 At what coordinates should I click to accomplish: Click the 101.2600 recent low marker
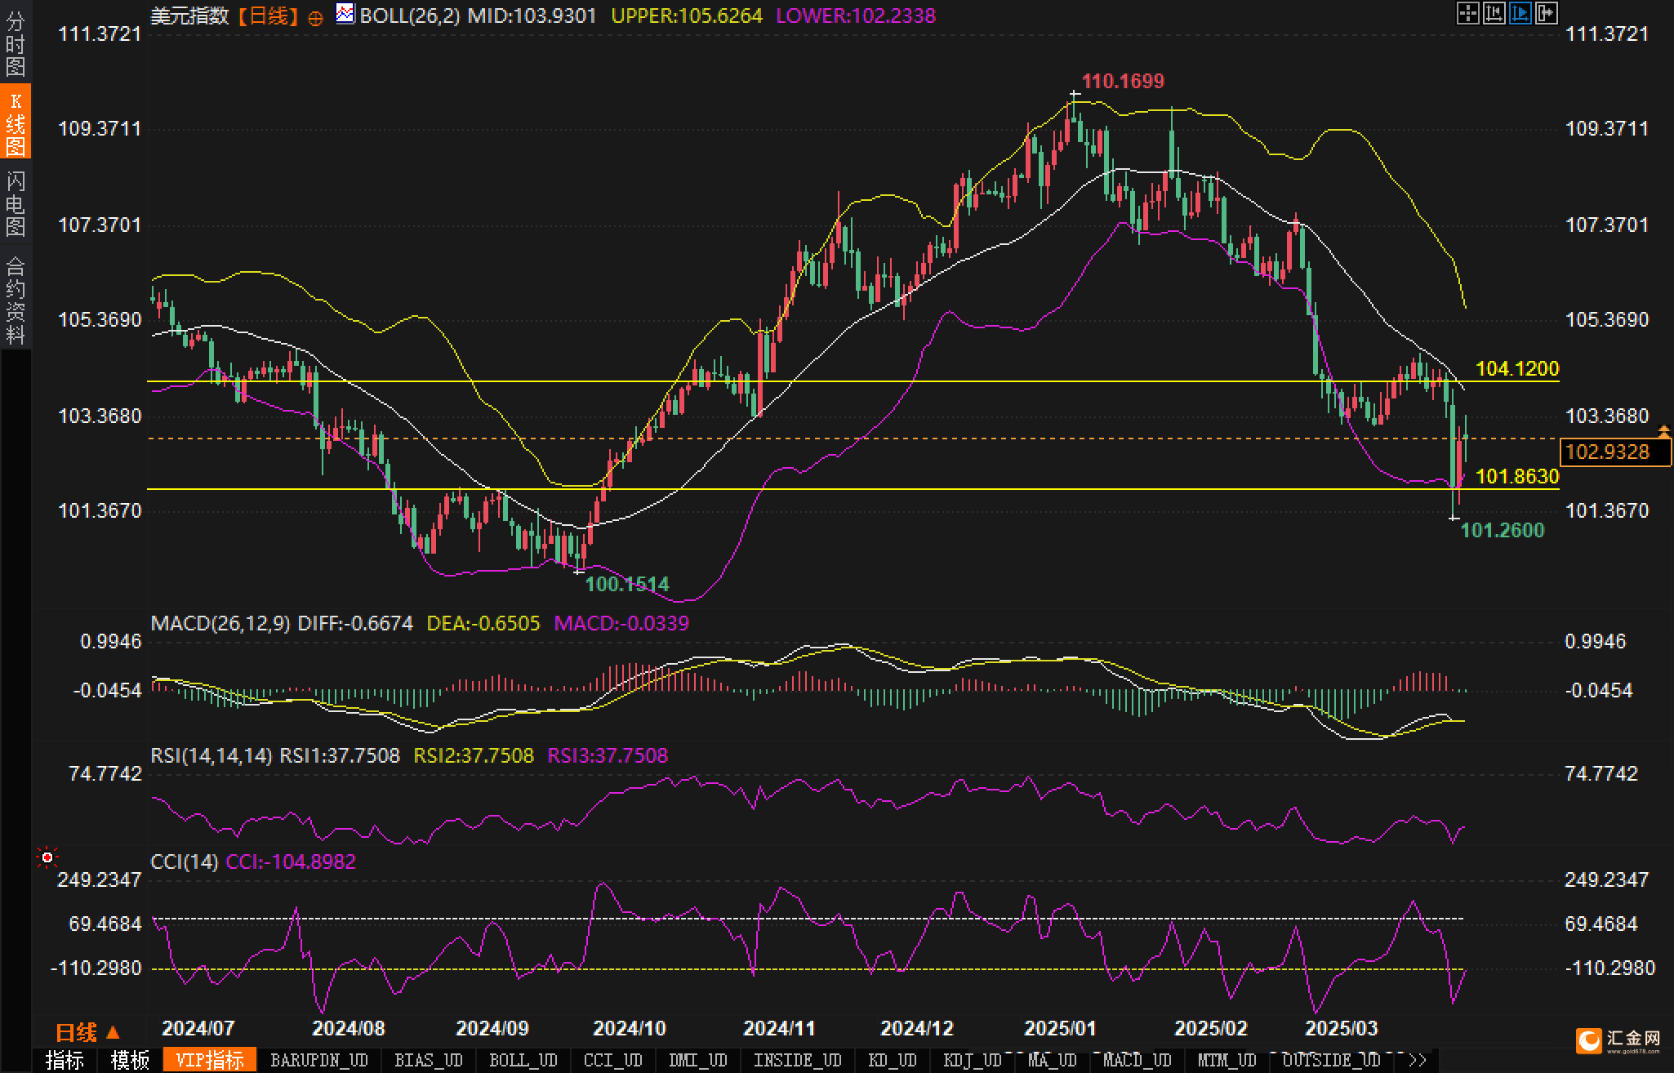[1503, 530]
